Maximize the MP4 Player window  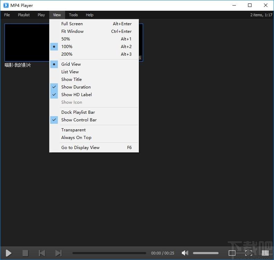250,5
